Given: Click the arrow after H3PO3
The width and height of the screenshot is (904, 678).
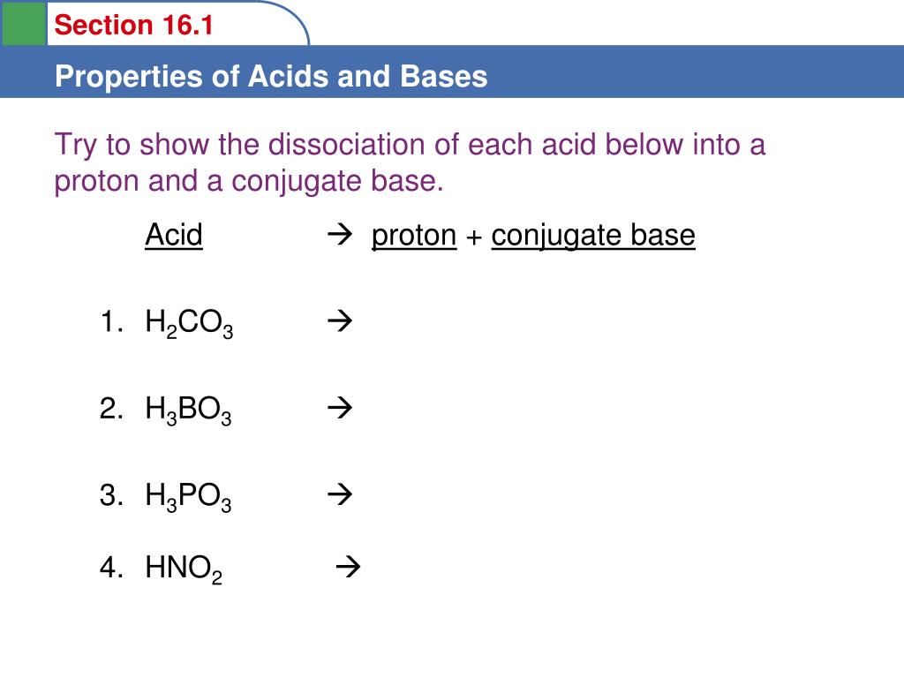Looking at the screenshot, I should tap(340, 494).
